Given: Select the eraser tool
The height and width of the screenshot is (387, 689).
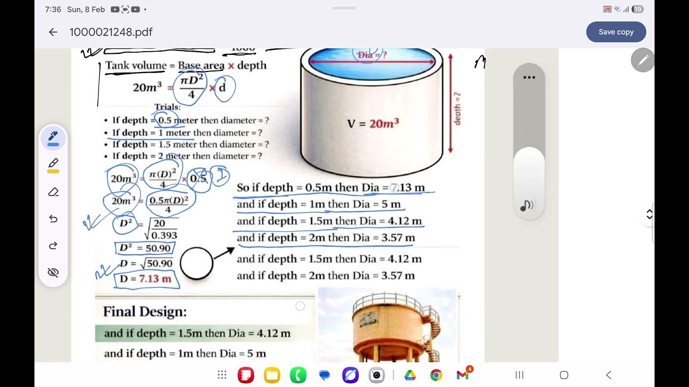Looking at the screenshot, I should 53,192.
